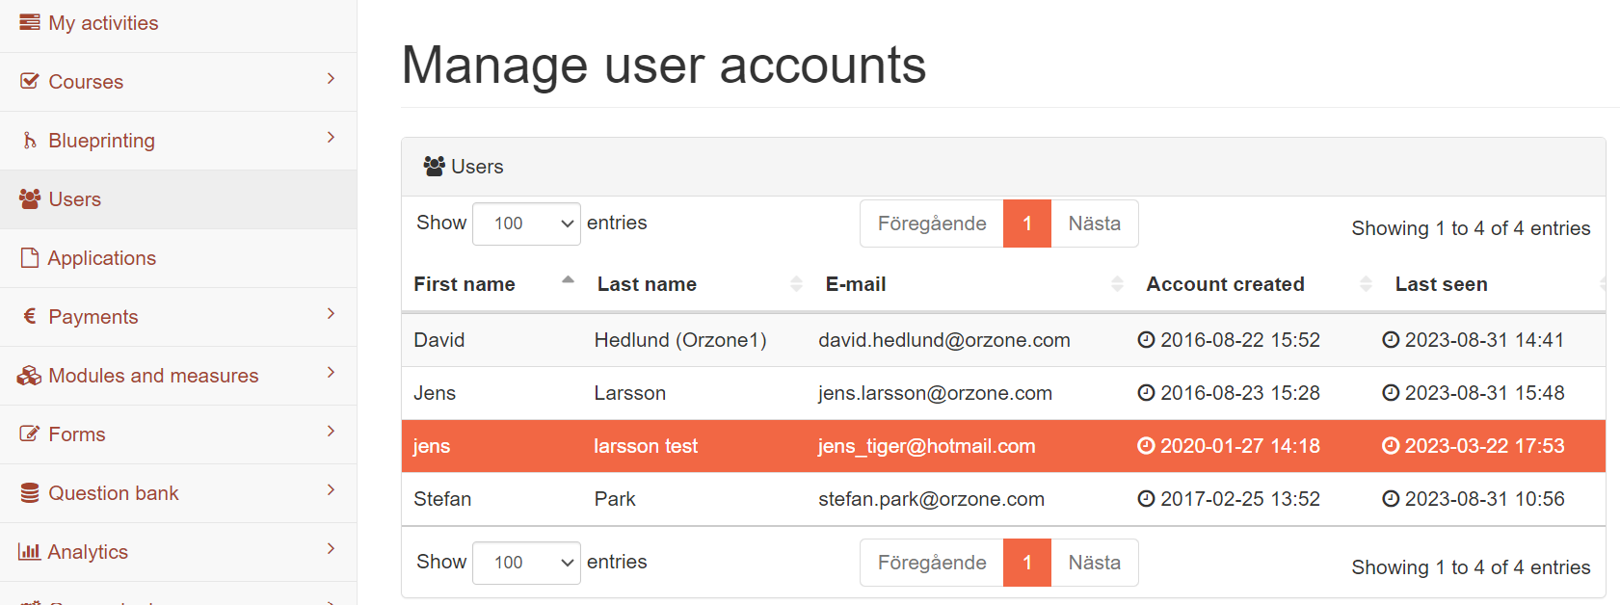The image size is (1620, 605).
Task: Click the bottom Föregående pagination button
Action: pos(932,563)
